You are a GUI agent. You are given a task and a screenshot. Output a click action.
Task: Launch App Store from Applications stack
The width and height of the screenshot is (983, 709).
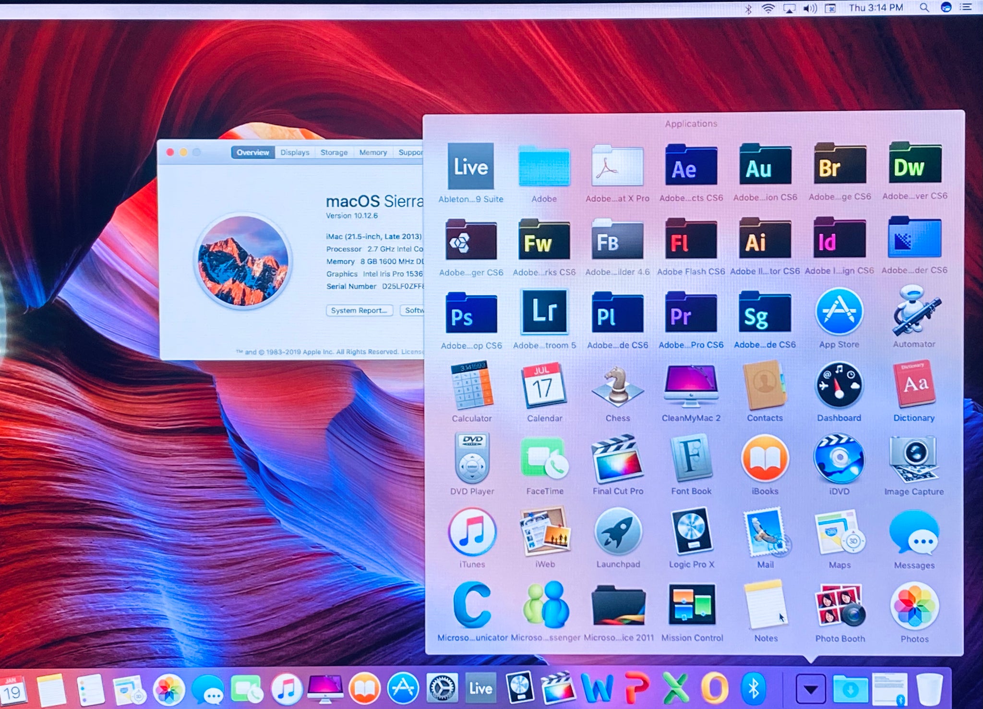pos(839,311)
